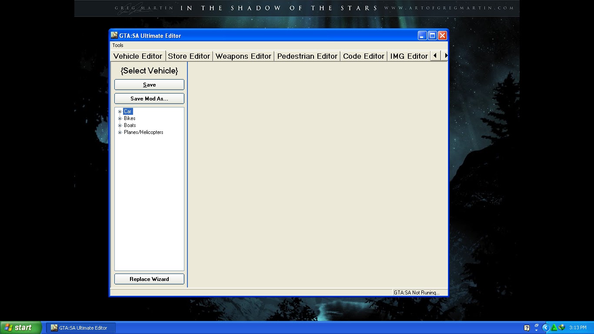Click the GTA:SA Ultimate Editor title icon
This screenshot has height=334, width=594.
114,35
